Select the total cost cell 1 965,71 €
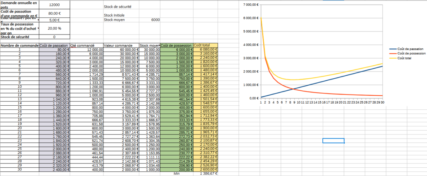Viewport: 427px width, 176px height. click(x=206, y=132)
